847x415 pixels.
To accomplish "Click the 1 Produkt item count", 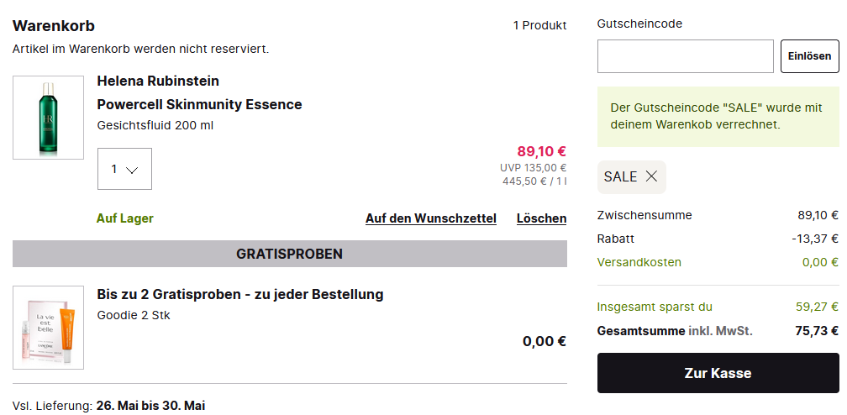I will click(x=539, y=25).
